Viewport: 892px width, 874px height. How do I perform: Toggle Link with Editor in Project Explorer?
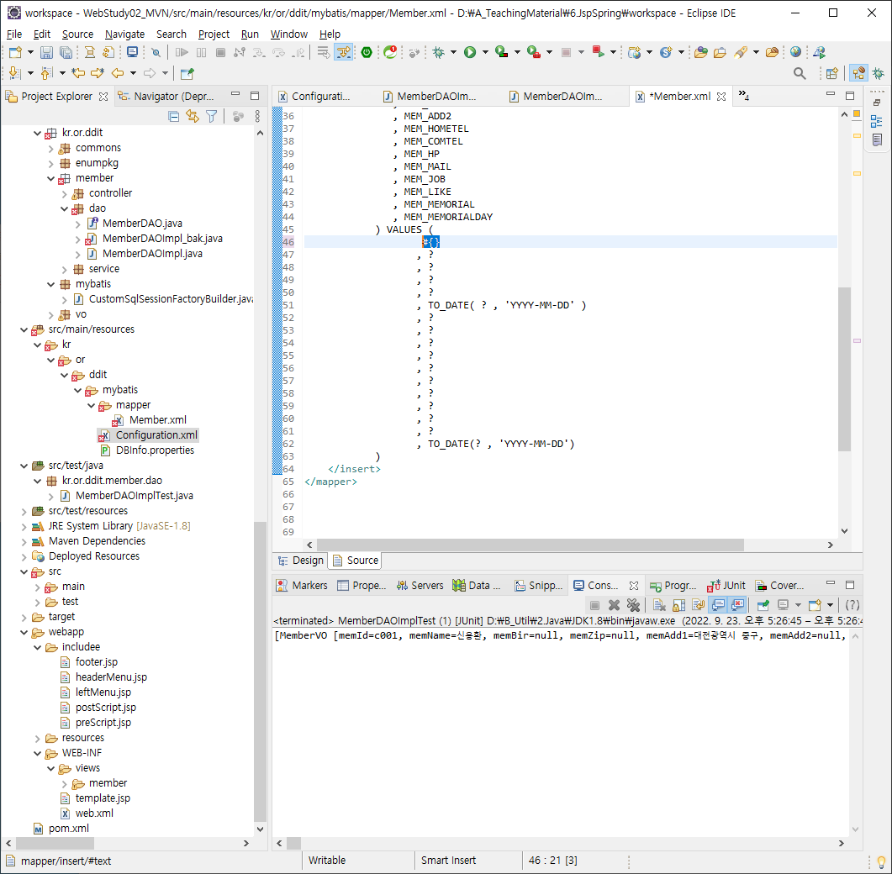[x=193, y=117]
